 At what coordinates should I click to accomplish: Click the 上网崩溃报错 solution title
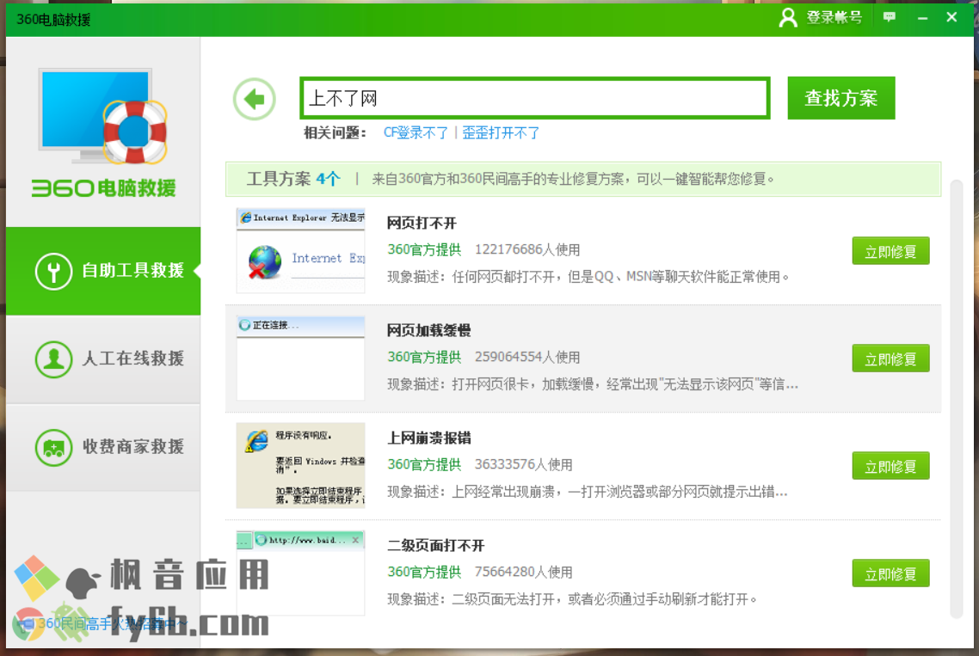429,438
